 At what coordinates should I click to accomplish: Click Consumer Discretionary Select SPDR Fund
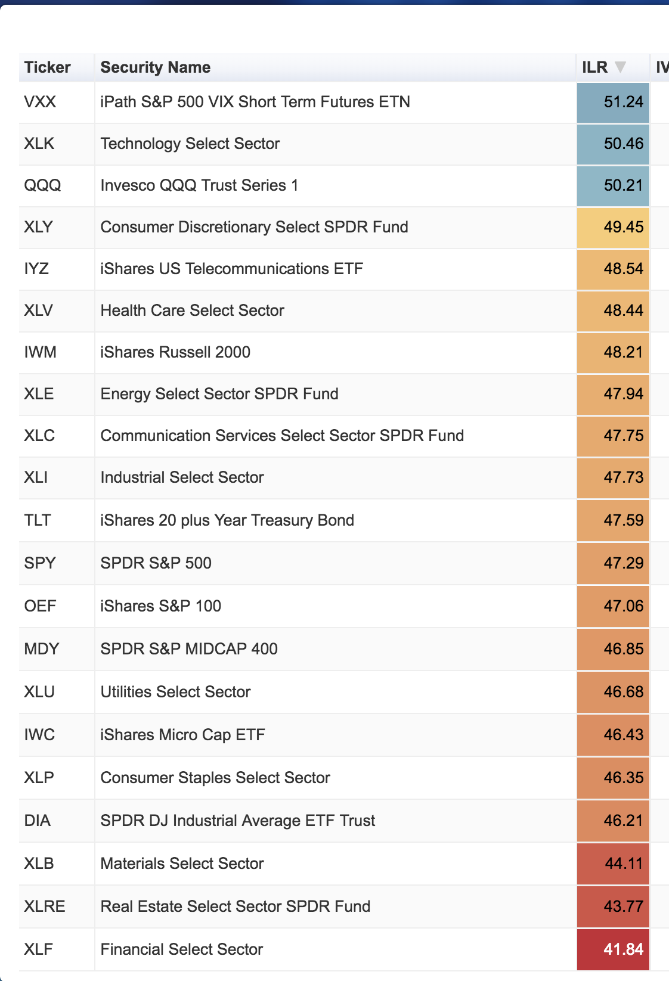coord(255,227)
